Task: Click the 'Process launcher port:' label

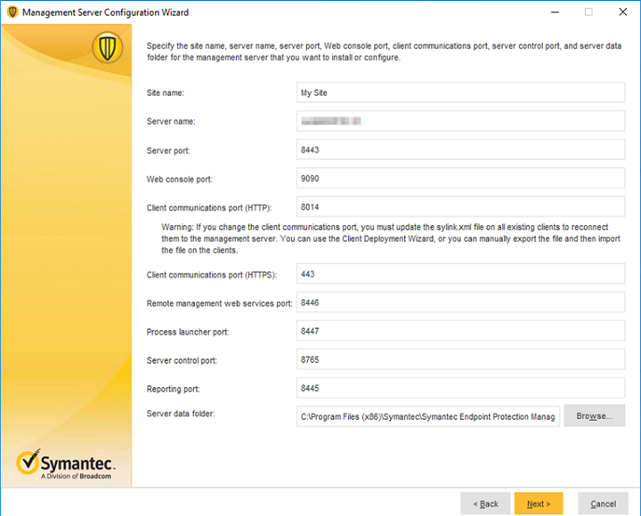Action: click(x=188, y=332)
